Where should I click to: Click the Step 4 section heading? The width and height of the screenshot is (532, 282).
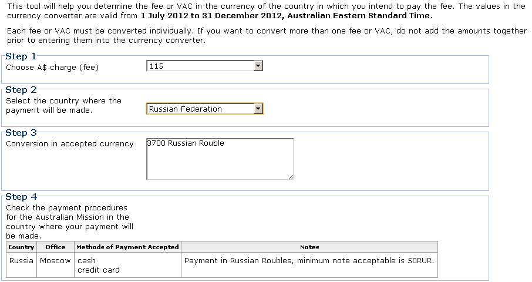point(21,197)
